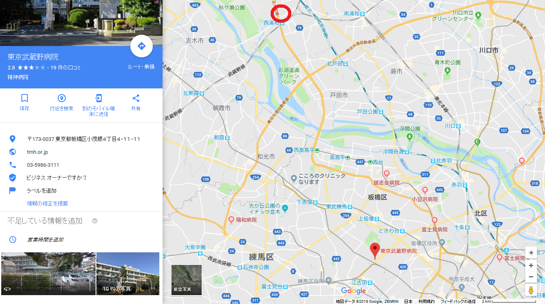Add business hours 営業時間を追加
Screen dimensions: 545x304
pos(45,240)
